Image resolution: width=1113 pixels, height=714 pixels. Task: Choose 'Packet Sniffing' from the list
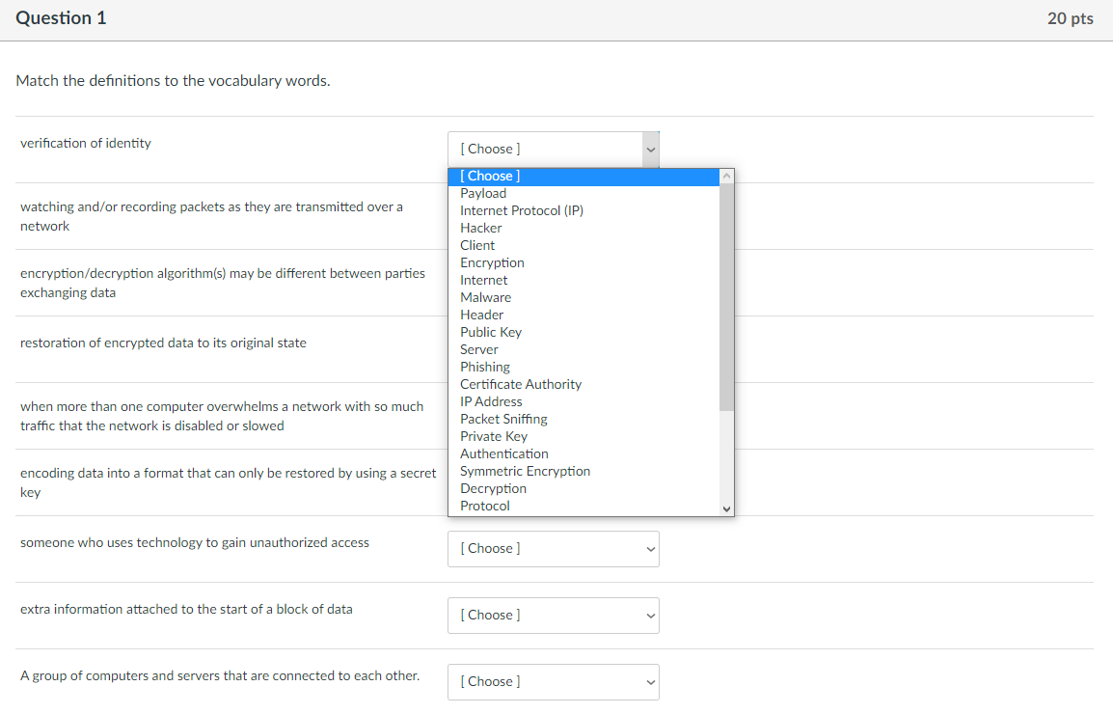point(584,420)
